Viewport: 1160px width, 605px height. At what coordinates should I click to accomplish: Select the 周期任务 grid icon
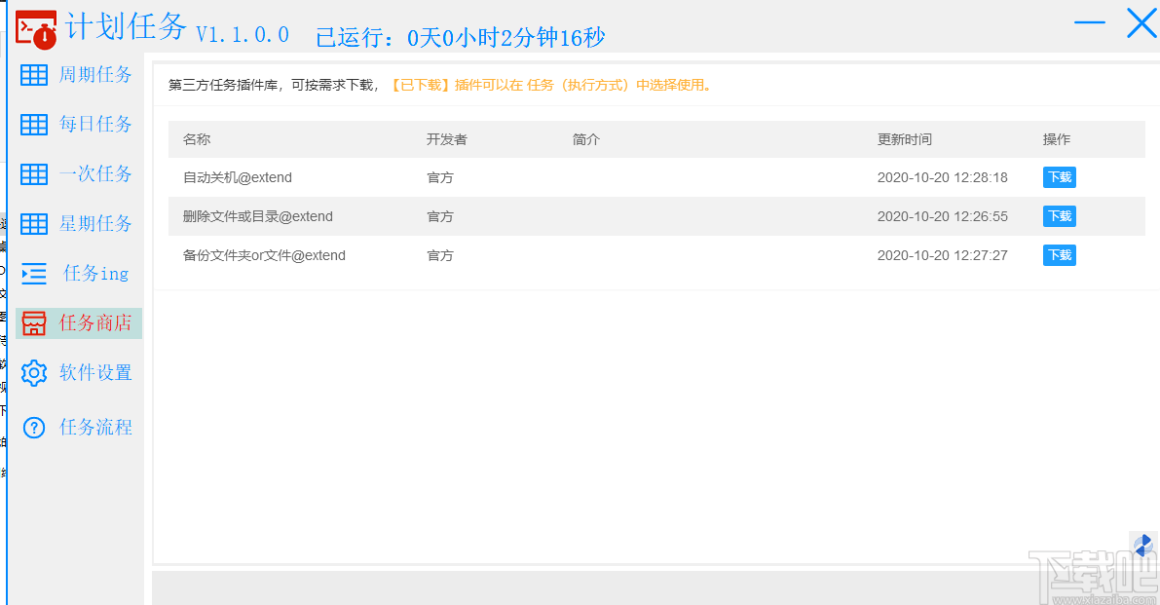(x=34, y=74)
